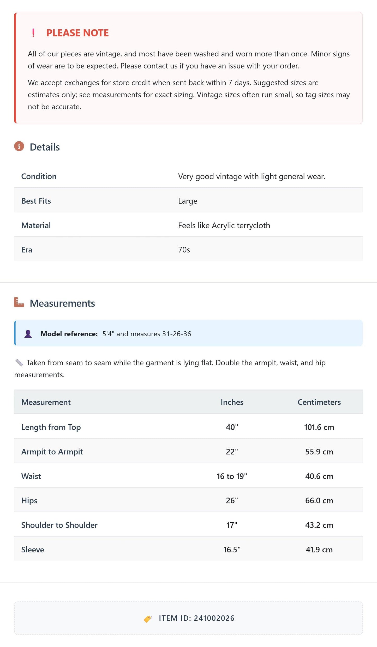
Task: Click the Measurements ruler icon
Action: (x=19, y=302)
